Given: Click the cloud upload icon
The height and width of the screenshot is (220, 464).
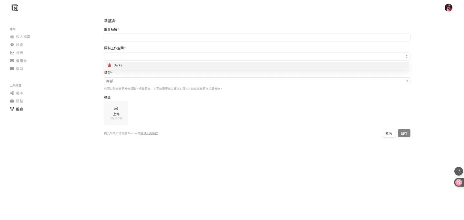Looking at the screenshot, I should [116, 109].
